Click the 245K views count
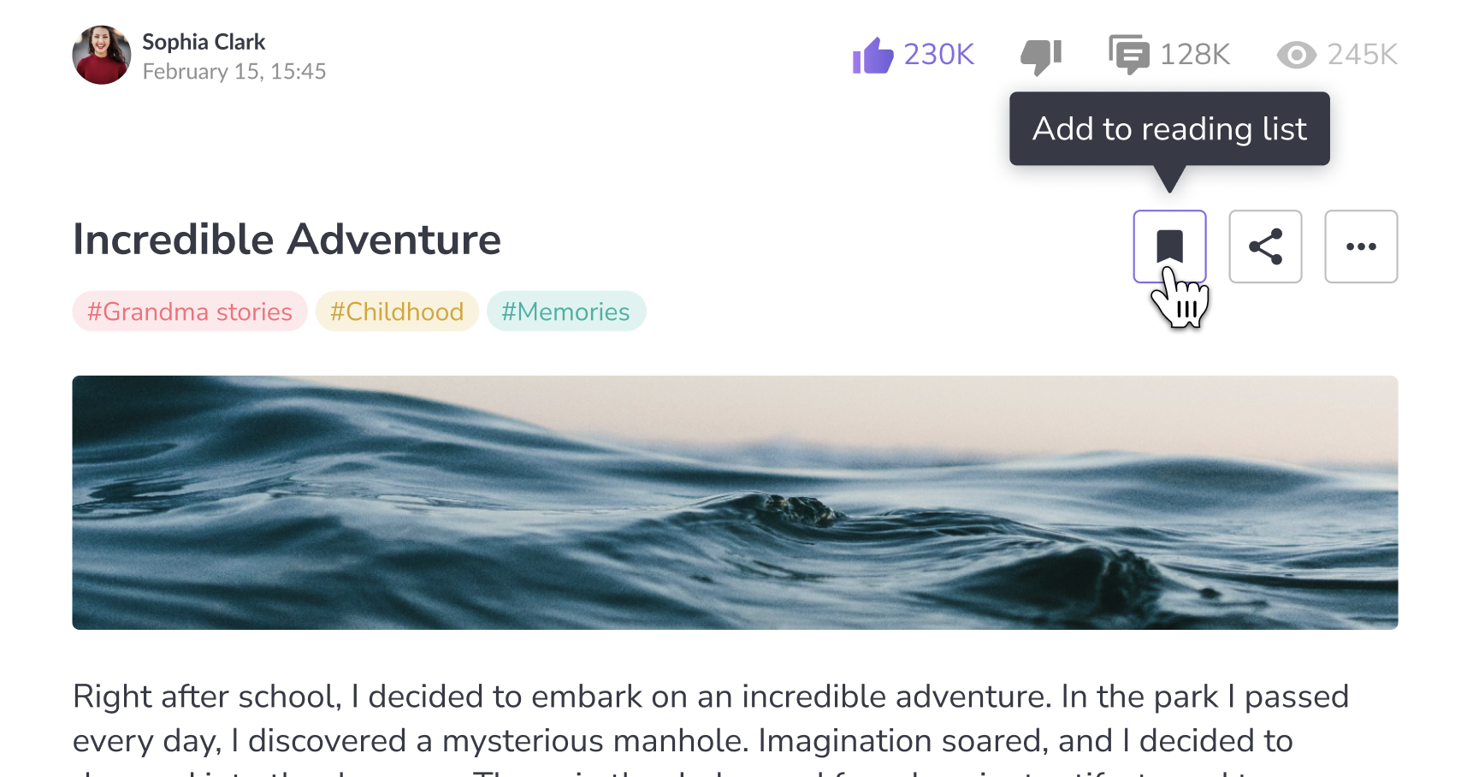The image size is (1461, 777). tap(1362, 55)
